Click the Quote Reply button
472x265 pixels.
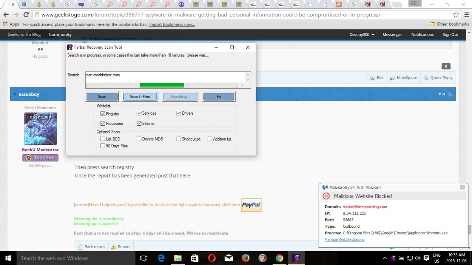tap(438, 78)
